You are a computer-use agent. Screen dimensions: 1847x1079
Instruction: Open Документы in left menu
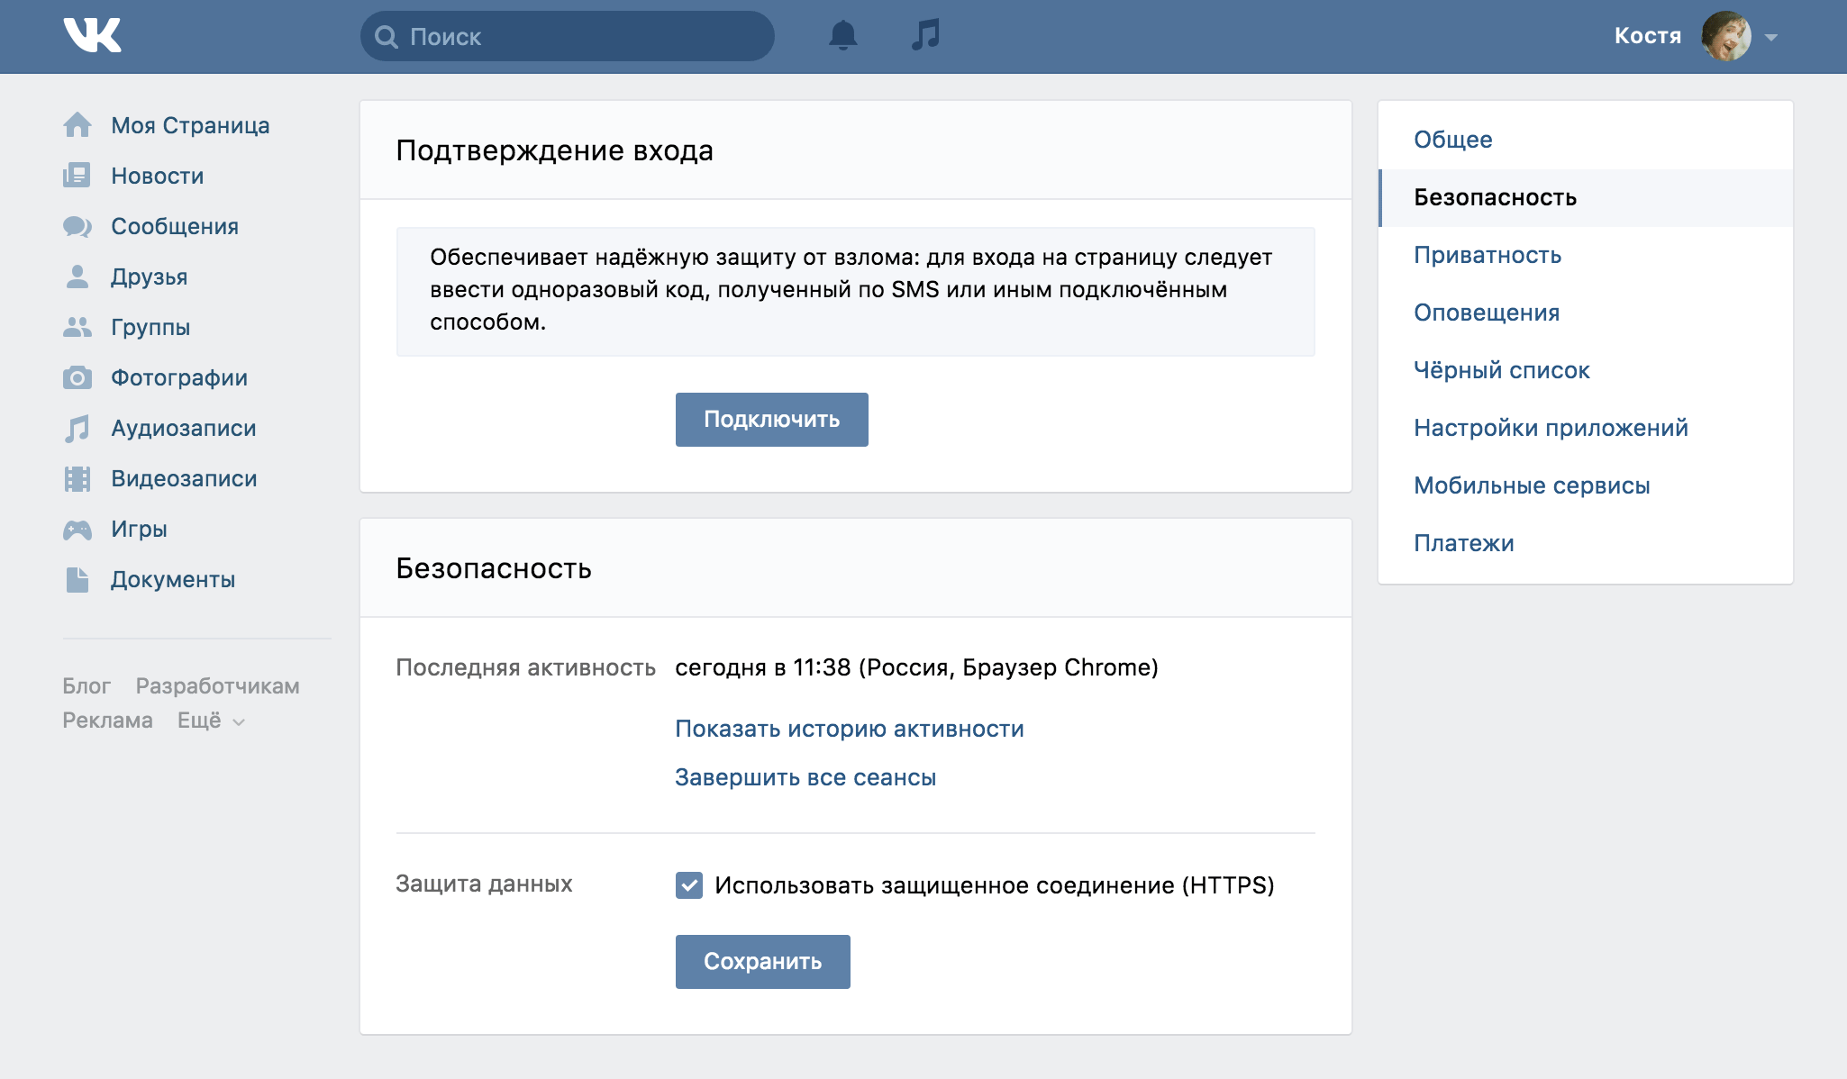[x=173, y=579]
